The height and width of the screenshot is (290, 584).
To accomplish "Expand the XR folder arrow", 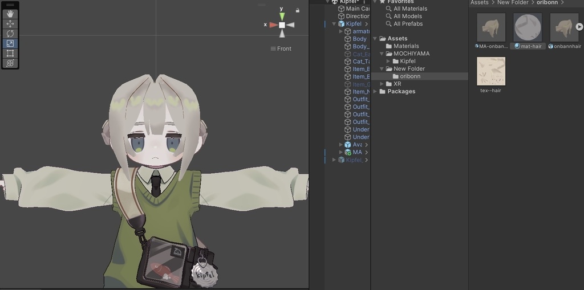I will click(382, 84).
